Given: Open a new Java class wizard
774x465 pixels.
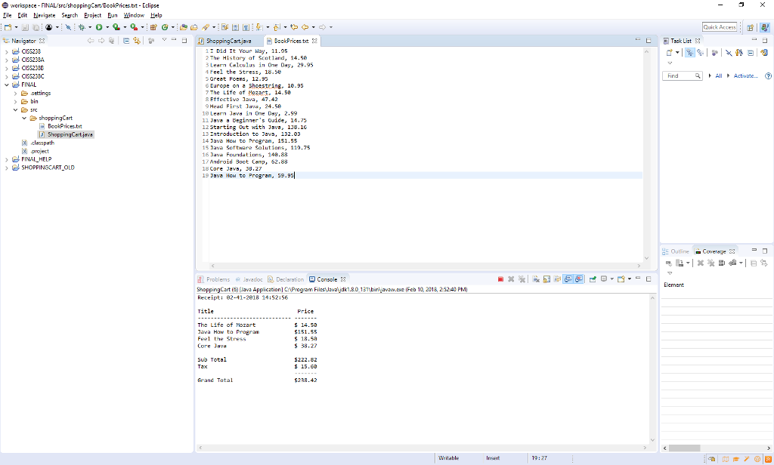Looking at the screenshot, I should [166, 26].
